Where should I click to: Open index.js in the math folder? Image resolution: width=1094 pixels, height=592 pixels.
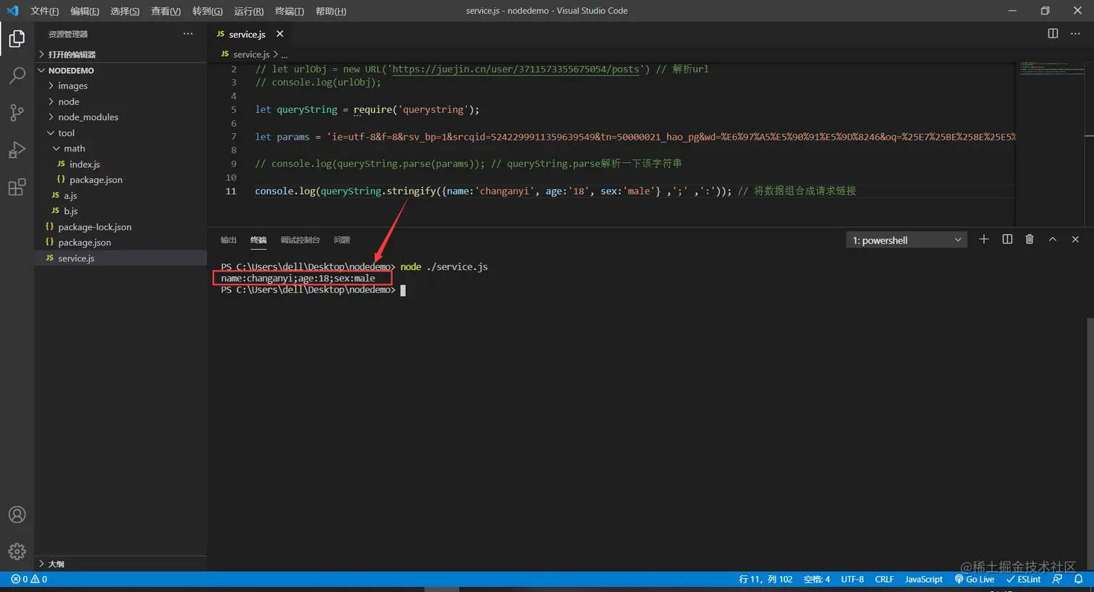point(121,164)
